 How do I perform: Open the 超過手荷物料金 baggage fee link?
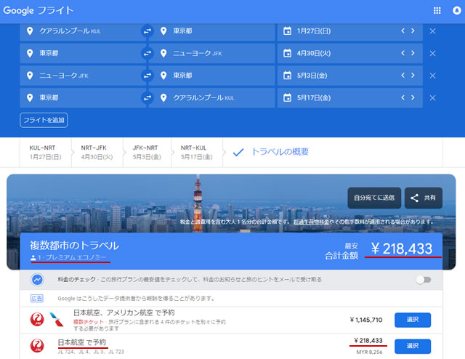click(x=311, y=222)
